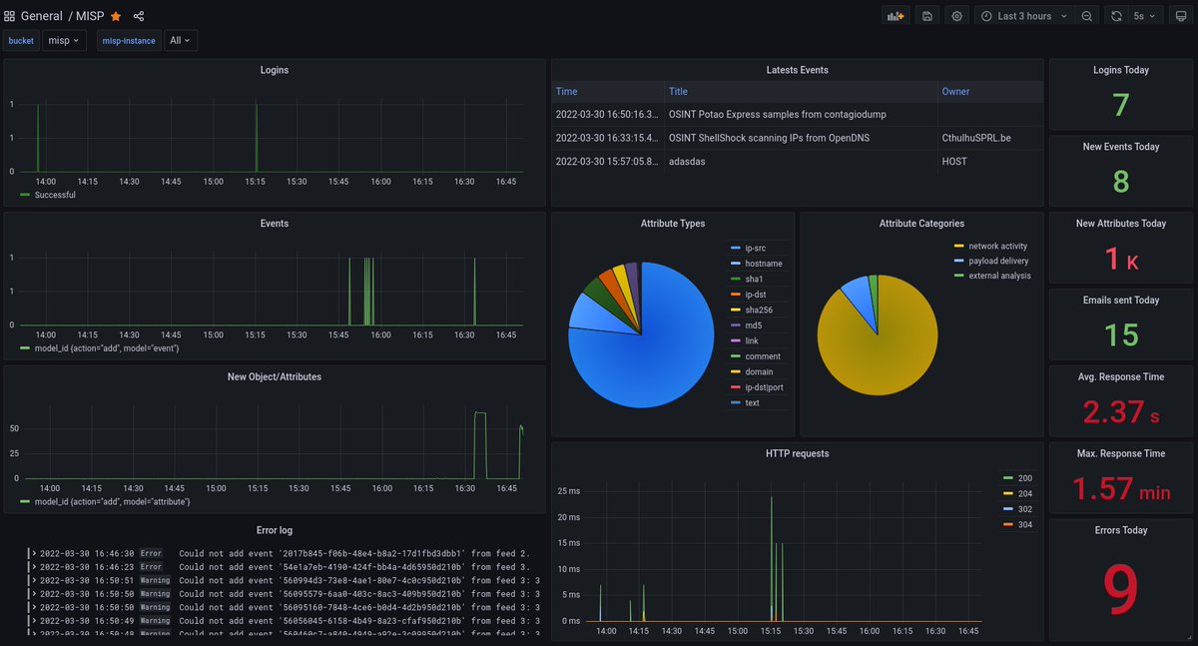Viewport: 1198px width, 646px height.
Task: Expand the 16:50:51 Warning log row
Action: (x=34, y=579)
